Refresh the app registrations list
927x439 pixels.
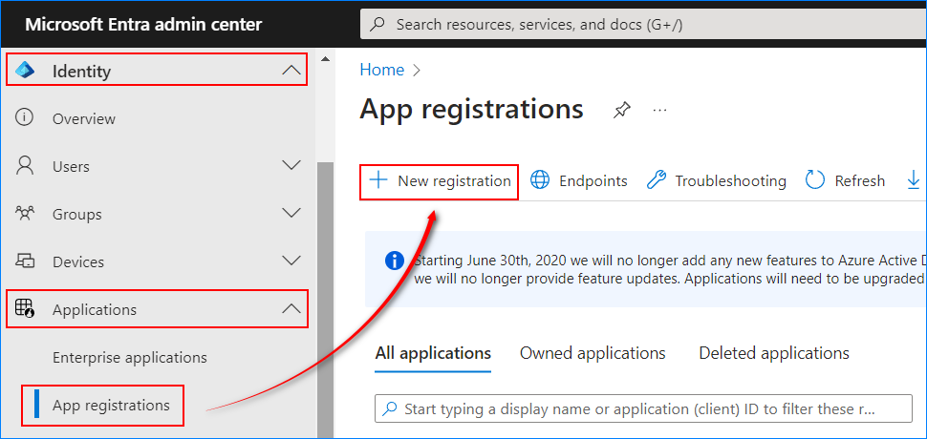846,180
